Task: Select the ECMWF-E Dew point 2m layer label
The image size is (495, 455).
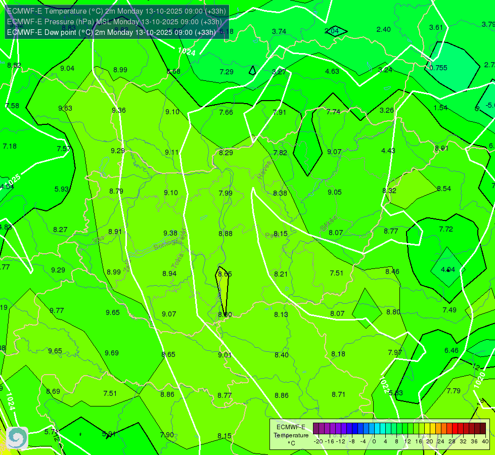Action: coord(111,32)
